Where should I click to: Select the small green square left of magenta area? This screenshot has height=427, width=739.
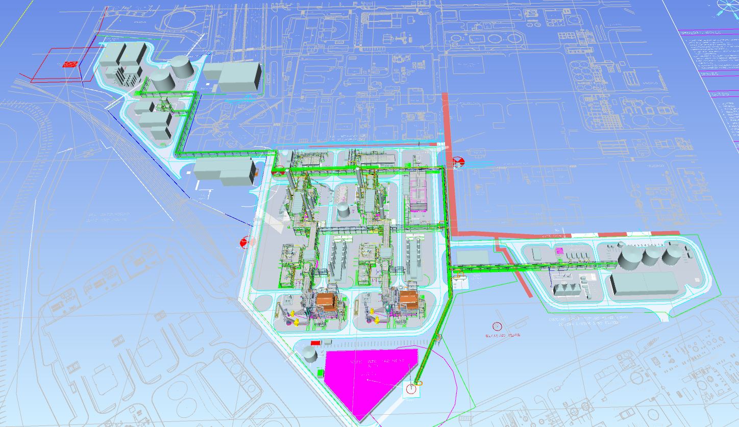(321, 374)
